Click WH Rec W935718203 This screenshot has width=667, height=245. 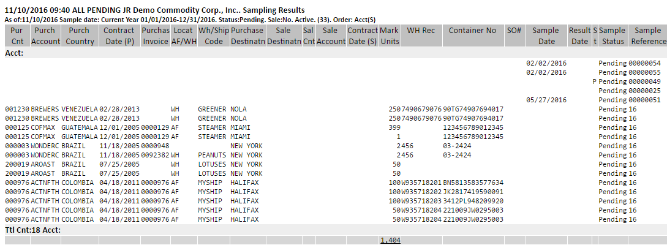(421, 201)
